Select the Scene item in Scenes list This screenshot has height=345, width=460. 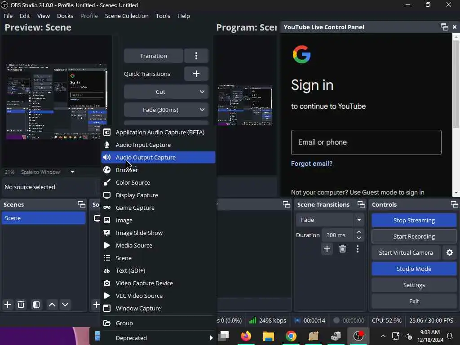[x=44, y=218]
